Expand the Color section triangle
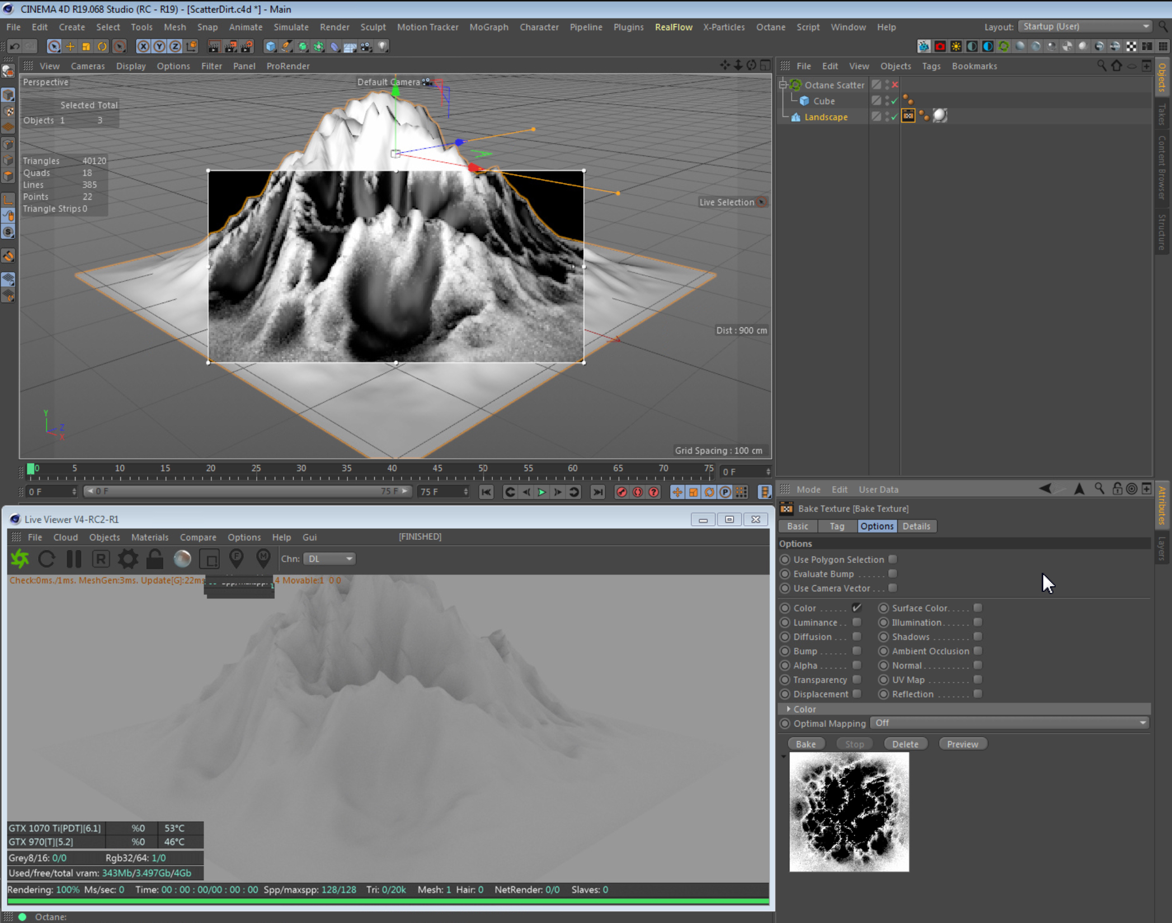Screen dimensions: 1172x923 pyautogui.click(x=788, y=709)
